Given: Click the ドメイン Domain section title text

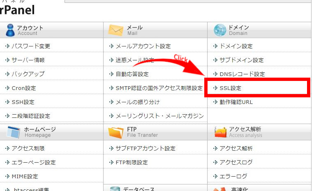Looking at the screenshot, I should (239, 30).
